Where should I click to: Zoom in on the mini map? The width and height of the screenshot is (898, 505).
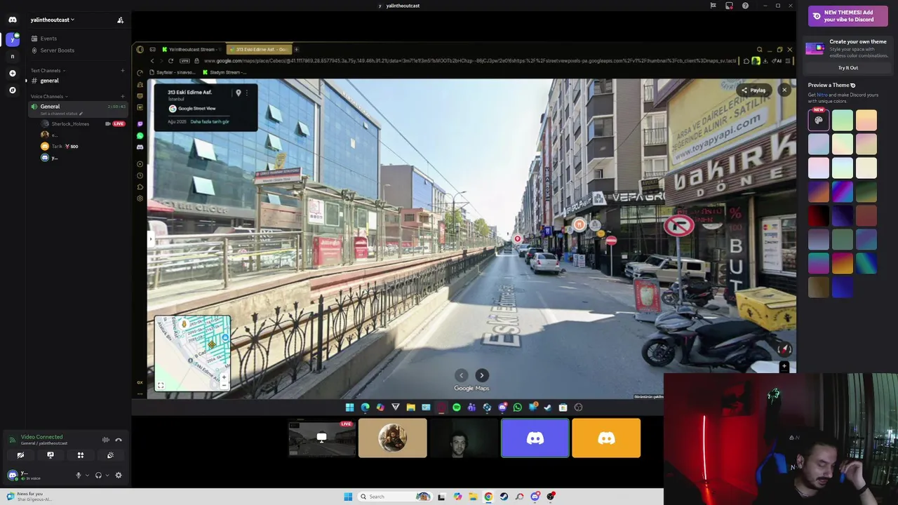[224, 377]
